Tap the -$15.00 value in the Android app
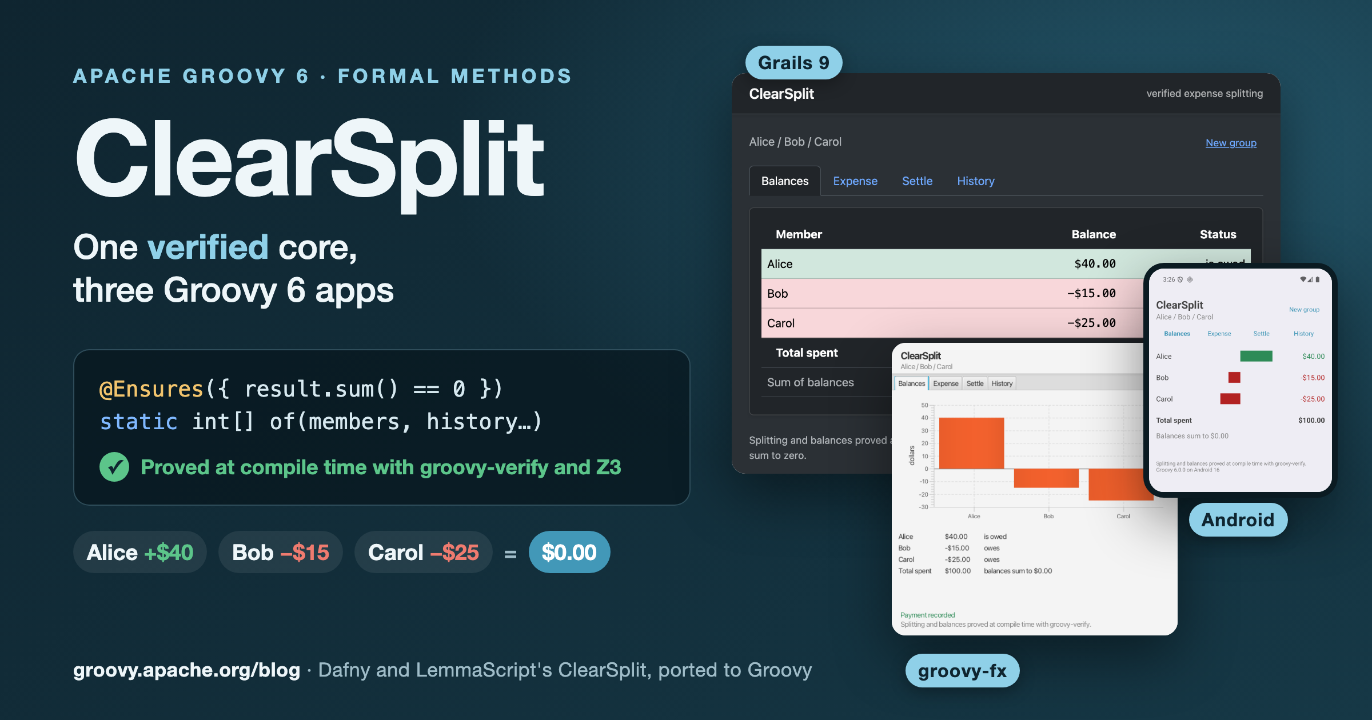 pos(1312,378)
